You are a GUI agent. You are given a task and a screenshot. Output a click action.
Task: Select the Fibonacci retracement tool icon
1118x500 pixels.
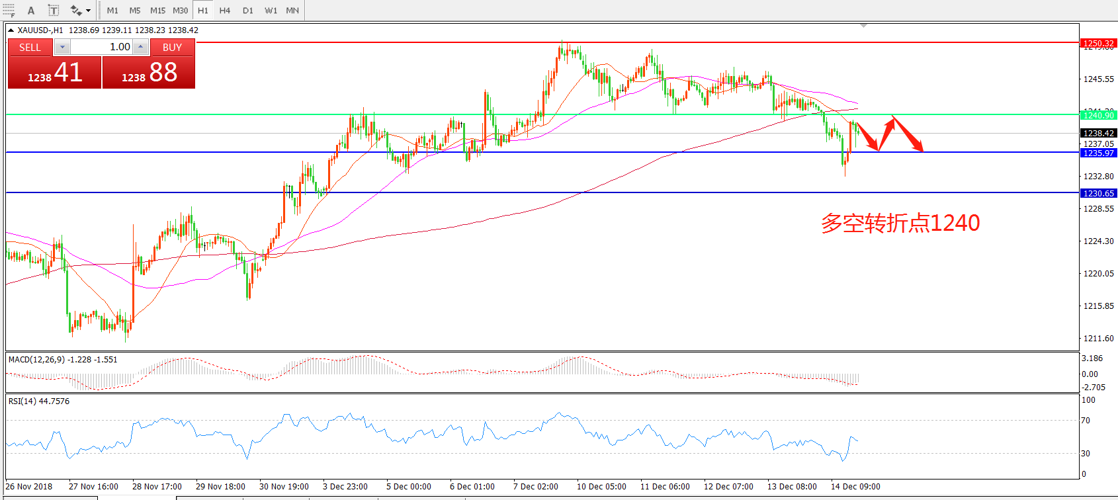[9, 10]
